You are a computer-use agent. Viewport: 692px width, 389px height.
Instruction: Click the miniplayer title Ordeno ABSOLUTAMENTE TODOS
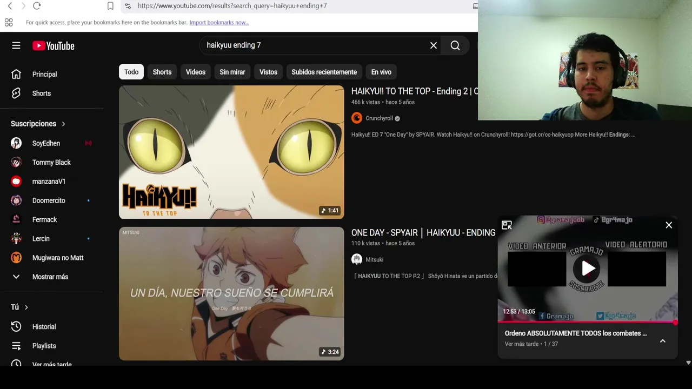point(576,333)
